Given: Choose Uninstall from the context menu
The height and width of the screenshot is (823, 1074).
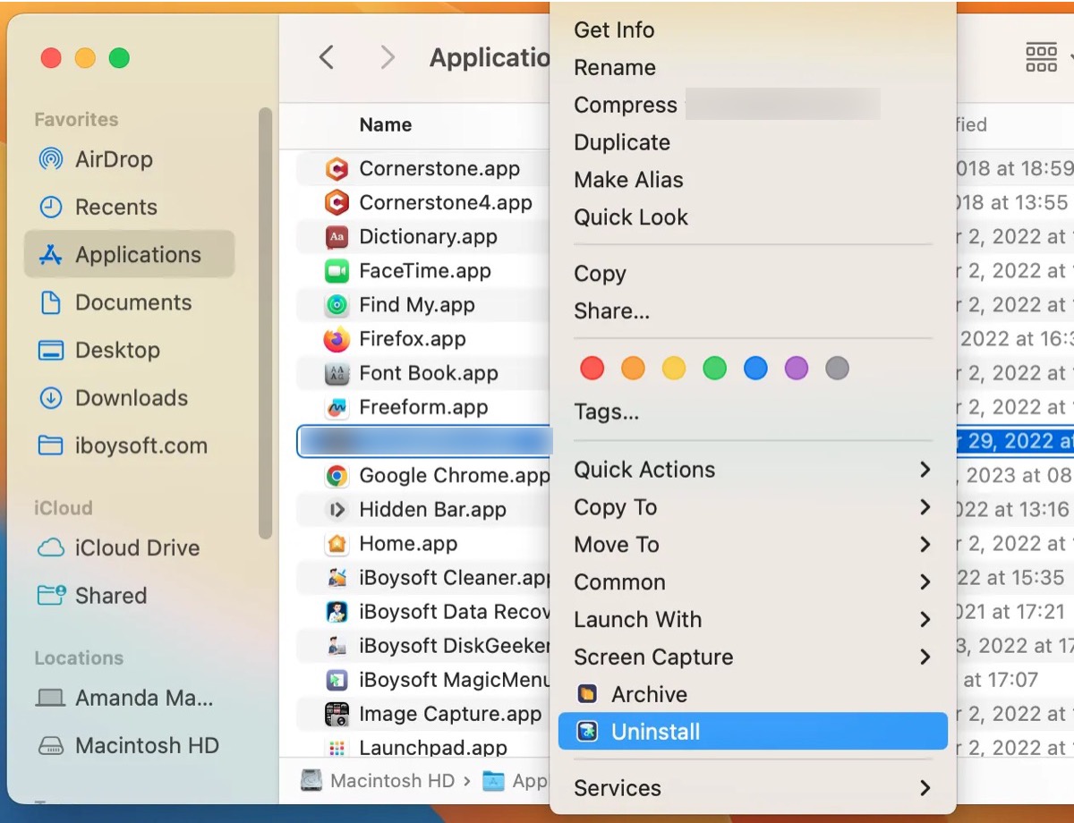Looking at the screenshot, I should (655, 732).
